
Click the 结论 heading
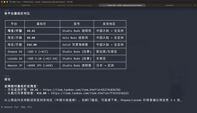7,79
